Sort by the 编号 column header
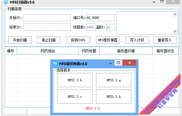Screen dimensions: 182x116 pos(11,51)
